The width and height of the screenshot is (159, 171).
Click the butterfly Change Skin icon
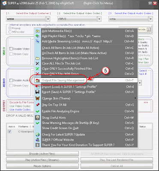tap(38, 98)
